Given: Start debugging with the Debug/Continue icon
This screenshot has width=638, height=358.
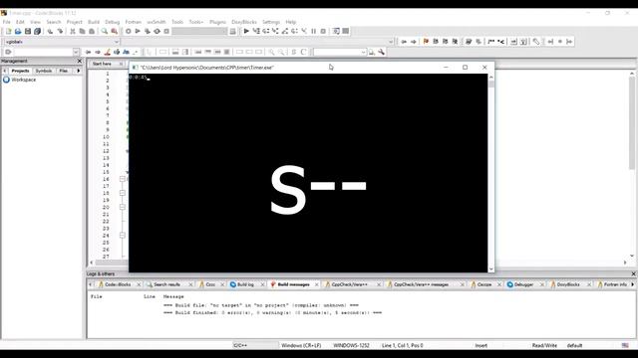Looking at the screenshot, I should (246, 31).
